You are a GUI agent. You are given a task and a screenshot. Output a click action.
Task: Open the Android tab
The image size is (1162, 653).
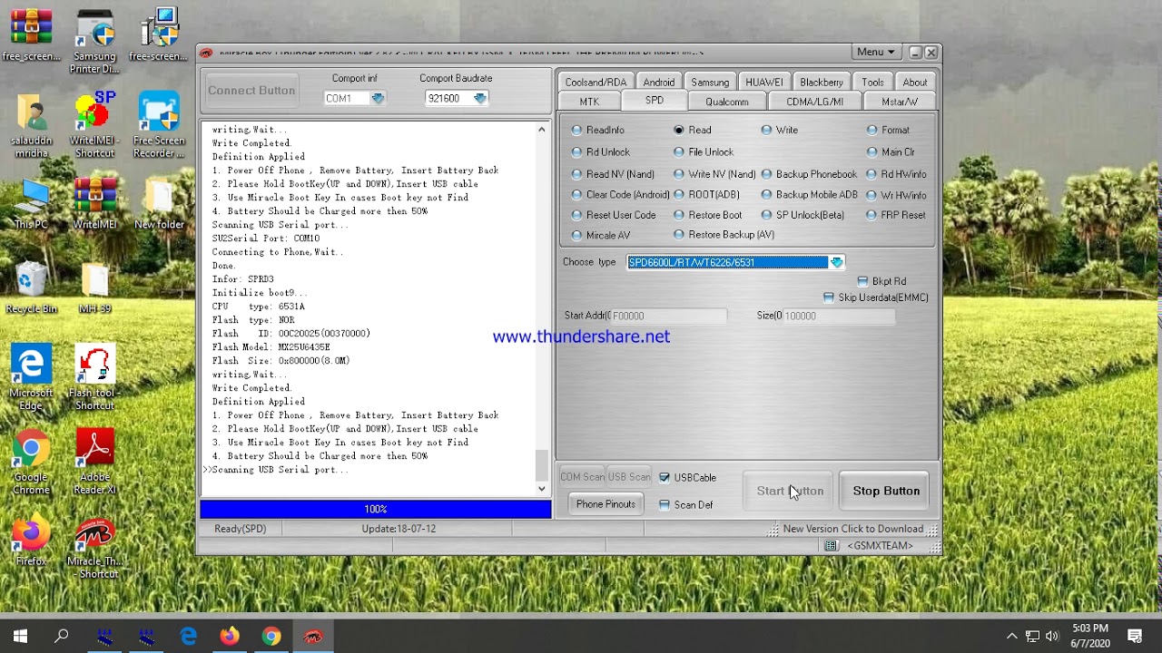(x=659, y=83)
